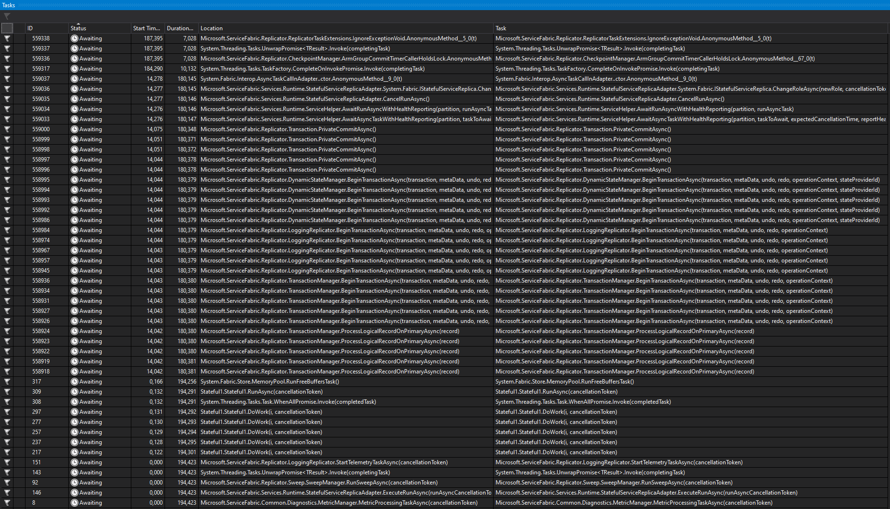Flag task 559037 row
The width and height of the screenshot is (890, 509).
tap(7, 79)
